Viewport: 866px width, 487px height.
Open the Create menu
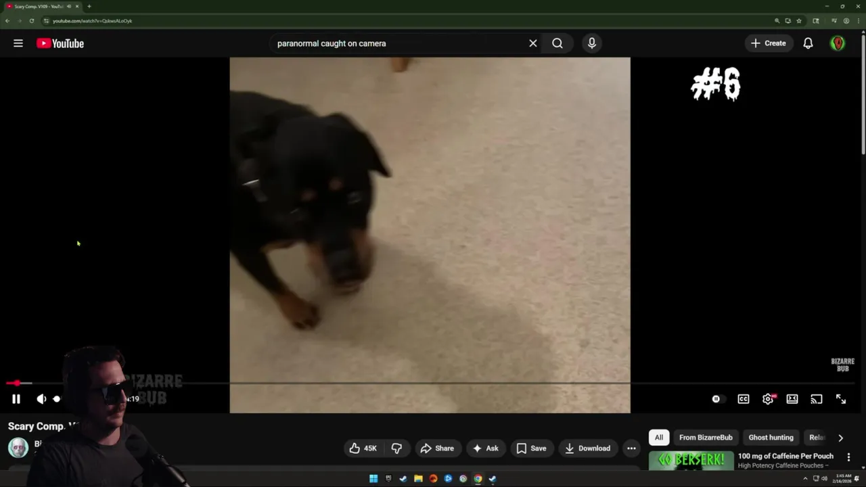click(x=769, y=43)
